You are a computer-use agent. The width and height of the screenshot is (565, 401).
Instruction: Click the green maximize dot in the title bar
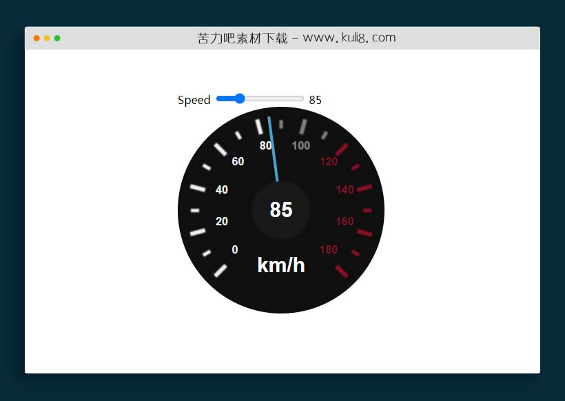(57, 38)
